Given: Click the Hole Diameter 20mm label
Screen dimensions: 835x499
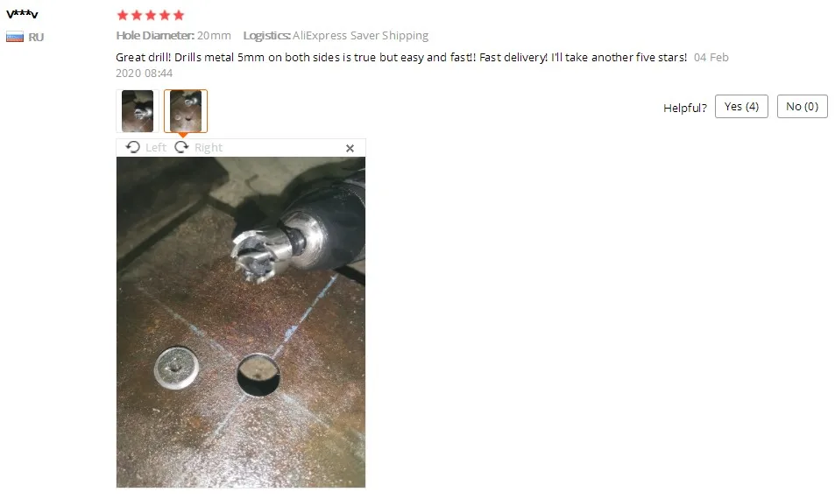Looking at the screenshot, I should pos(173,36).
